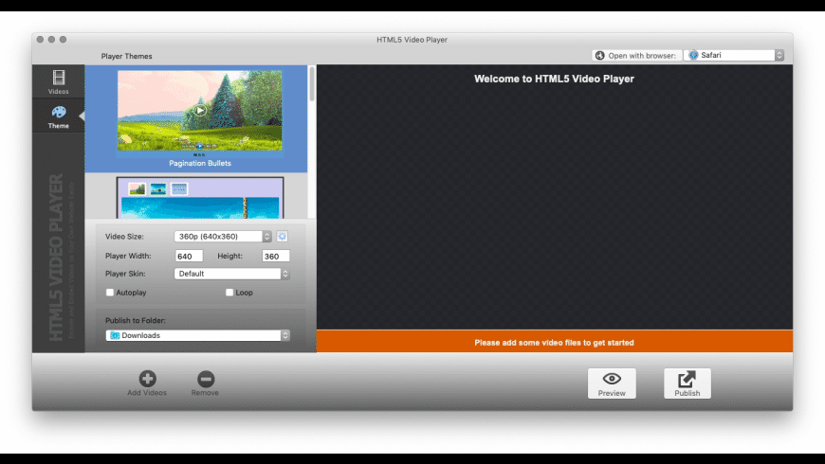Enable the Autoplay checkbox
Screen dimensions: 825x464
[110, 293]
